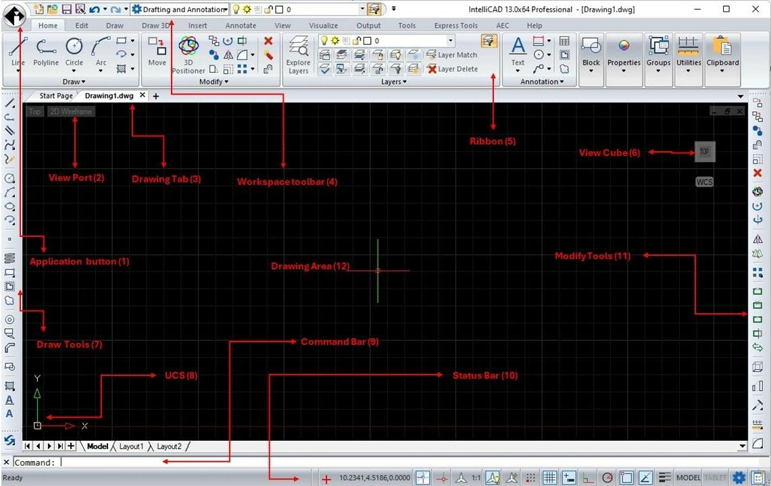Redo the last undone action

coord(116,9)
